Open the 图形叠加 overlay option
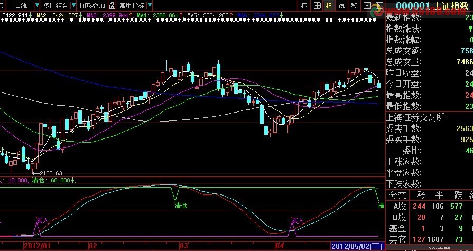This screenshot has width=473, height=251. [92, 5]
